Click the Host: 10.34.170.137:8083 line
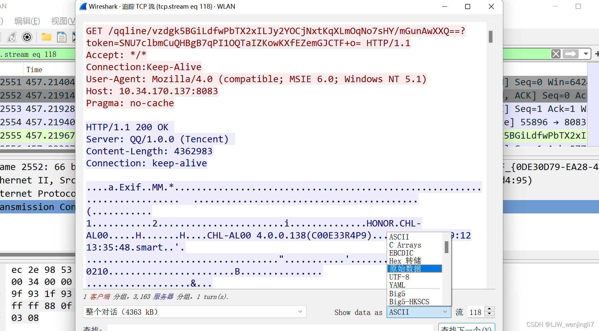The image size is (599, 331). pos(152,91)
